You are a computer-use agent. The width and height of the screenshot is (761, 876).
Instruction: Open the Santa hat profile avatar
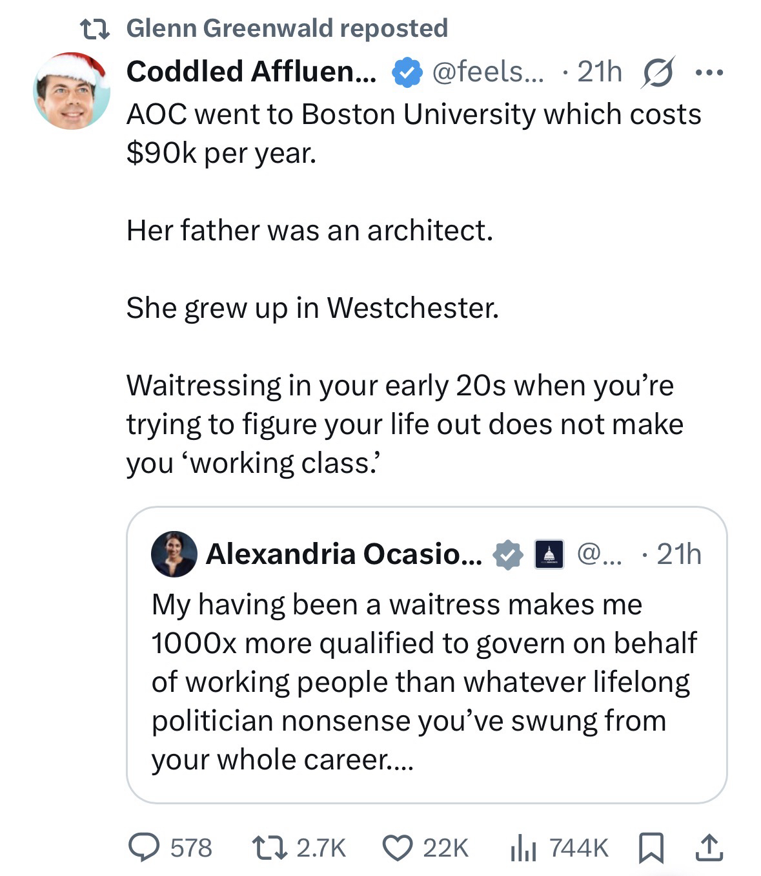point(71,90)
